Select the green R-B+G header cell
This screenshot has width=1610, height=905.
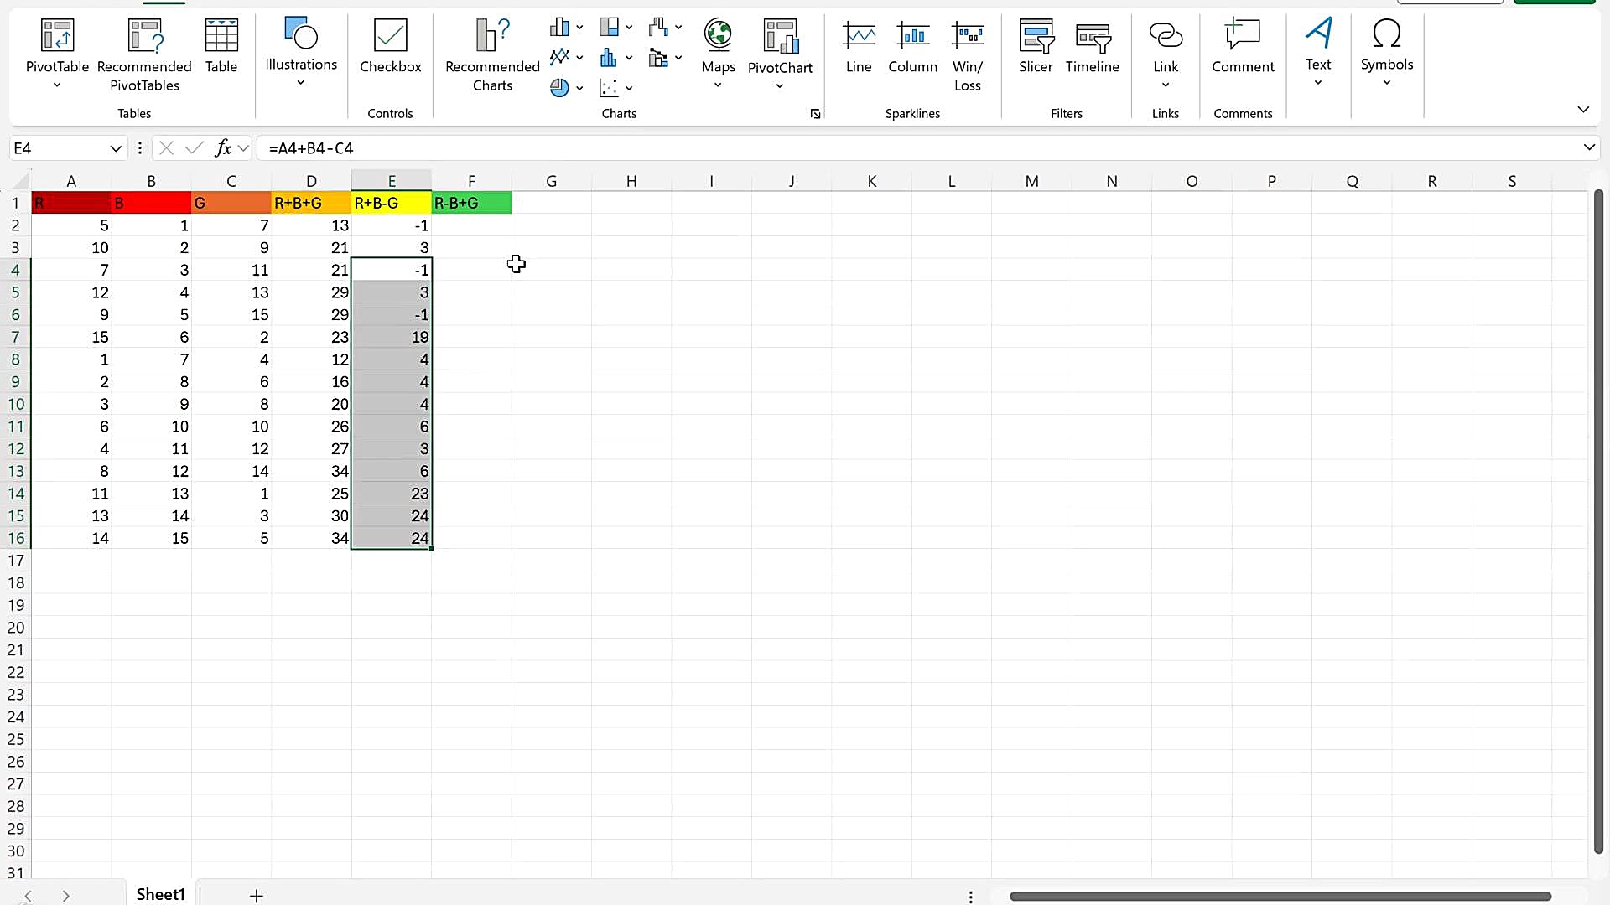[471, 203]
